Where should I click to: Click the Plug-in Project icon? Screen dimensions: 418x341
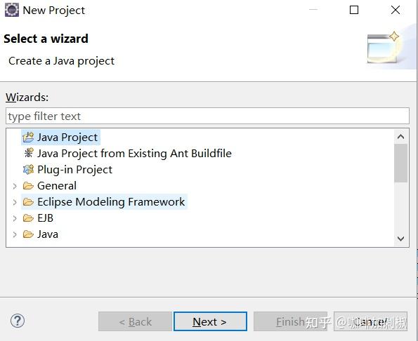point(29,169)
